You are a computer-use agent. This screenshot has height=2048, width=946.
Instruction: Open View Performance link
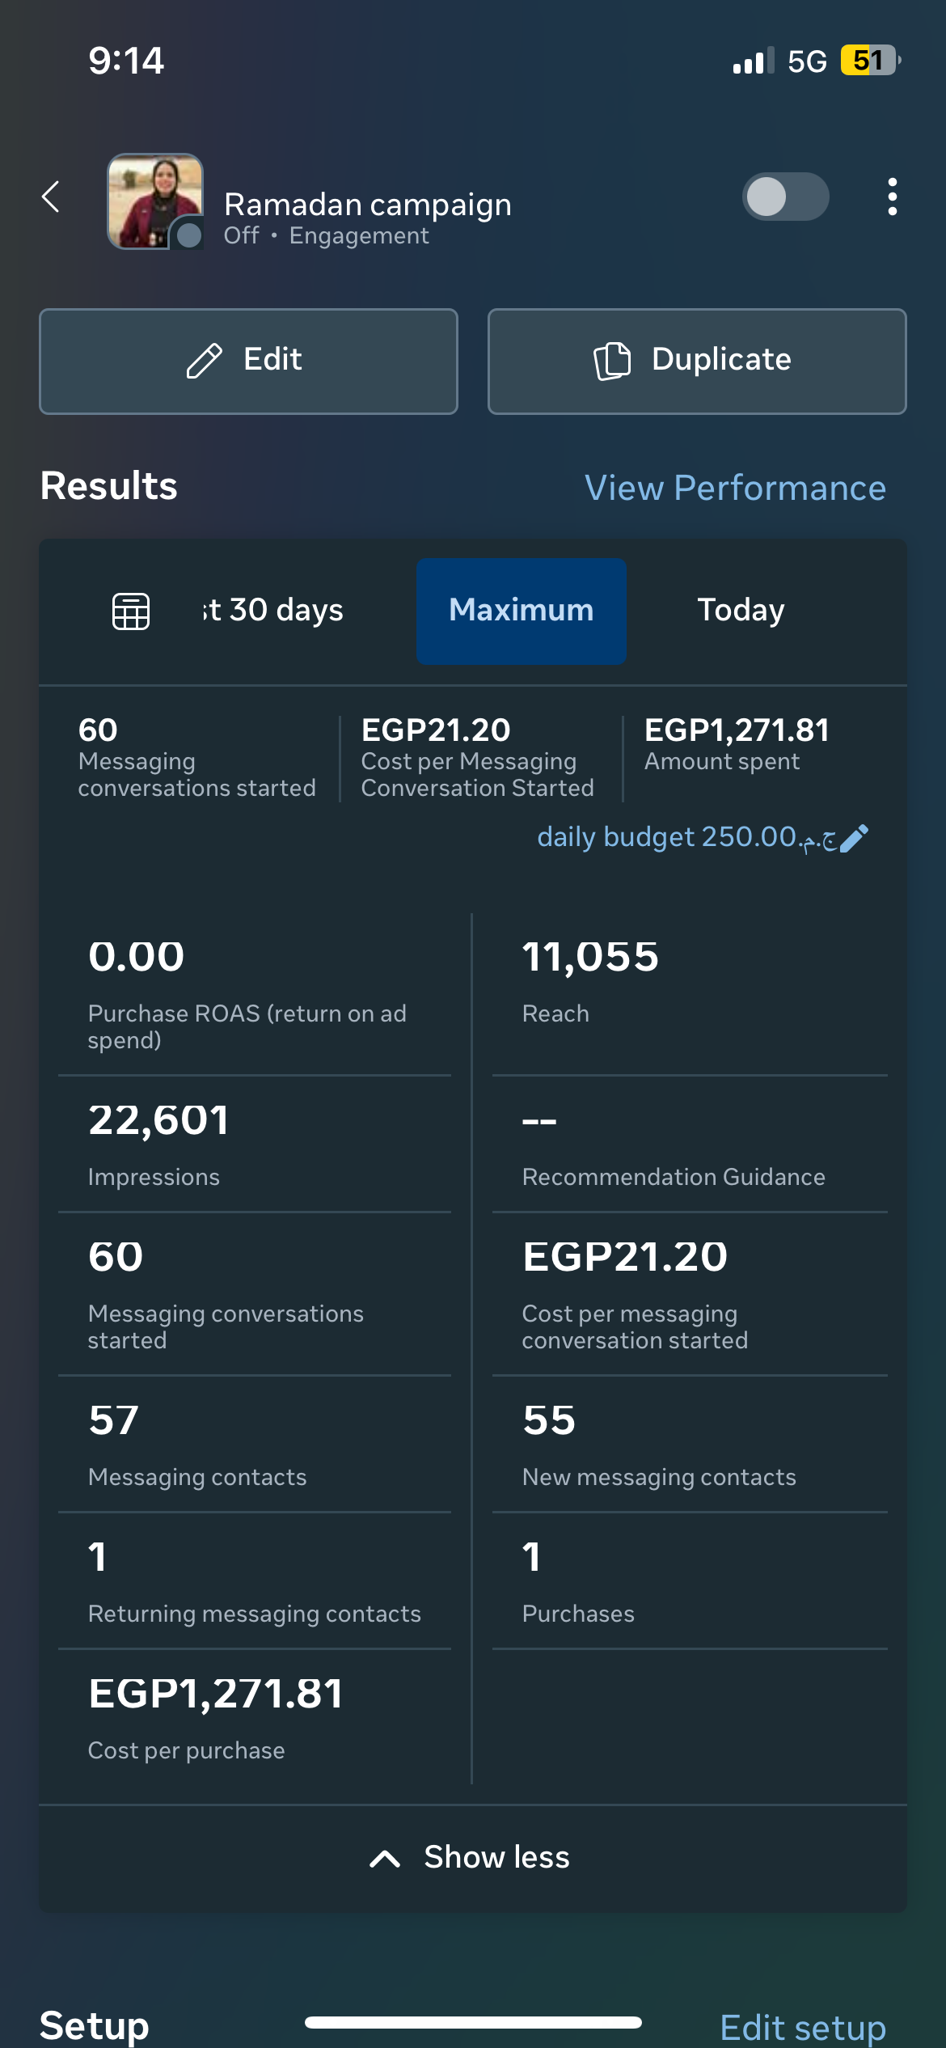[735, 488]
